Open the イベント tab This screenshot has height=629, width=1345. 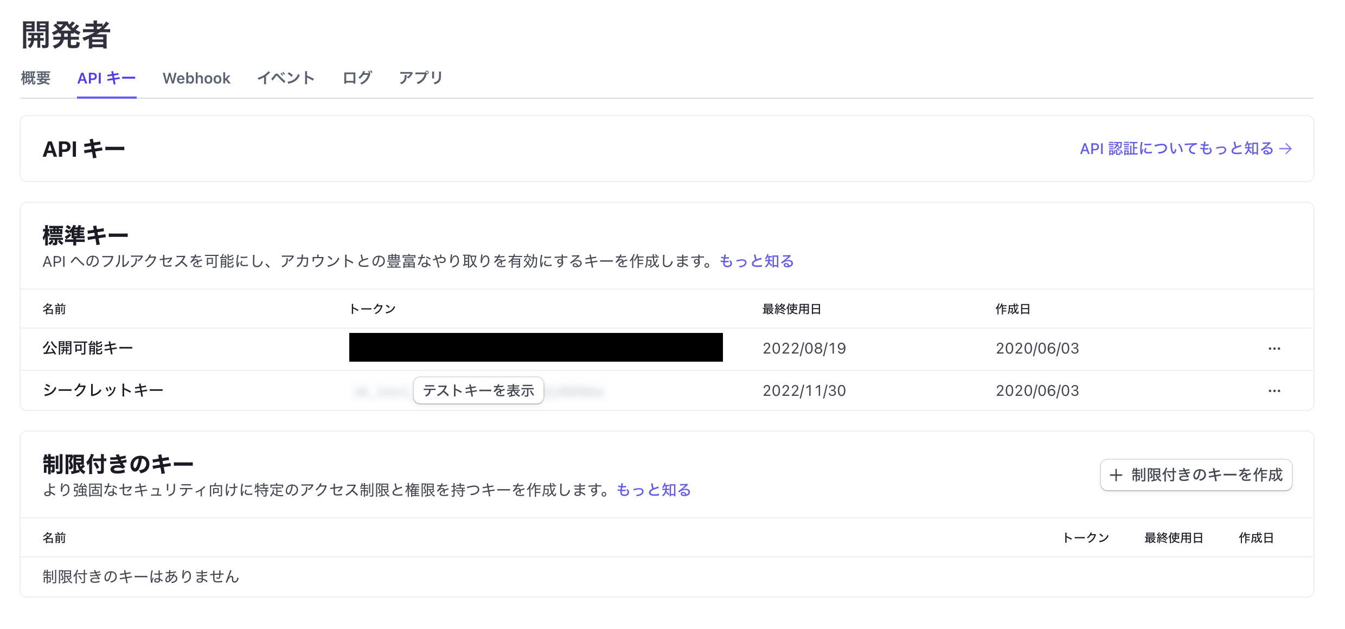click(286, 78)
